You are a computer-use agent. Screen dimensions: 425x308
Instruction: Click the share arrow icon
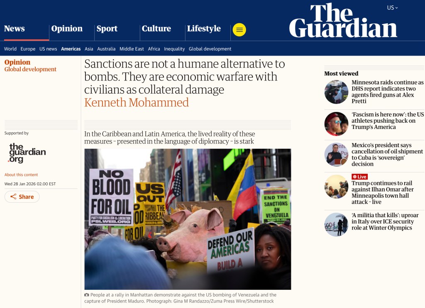(13, 197)
